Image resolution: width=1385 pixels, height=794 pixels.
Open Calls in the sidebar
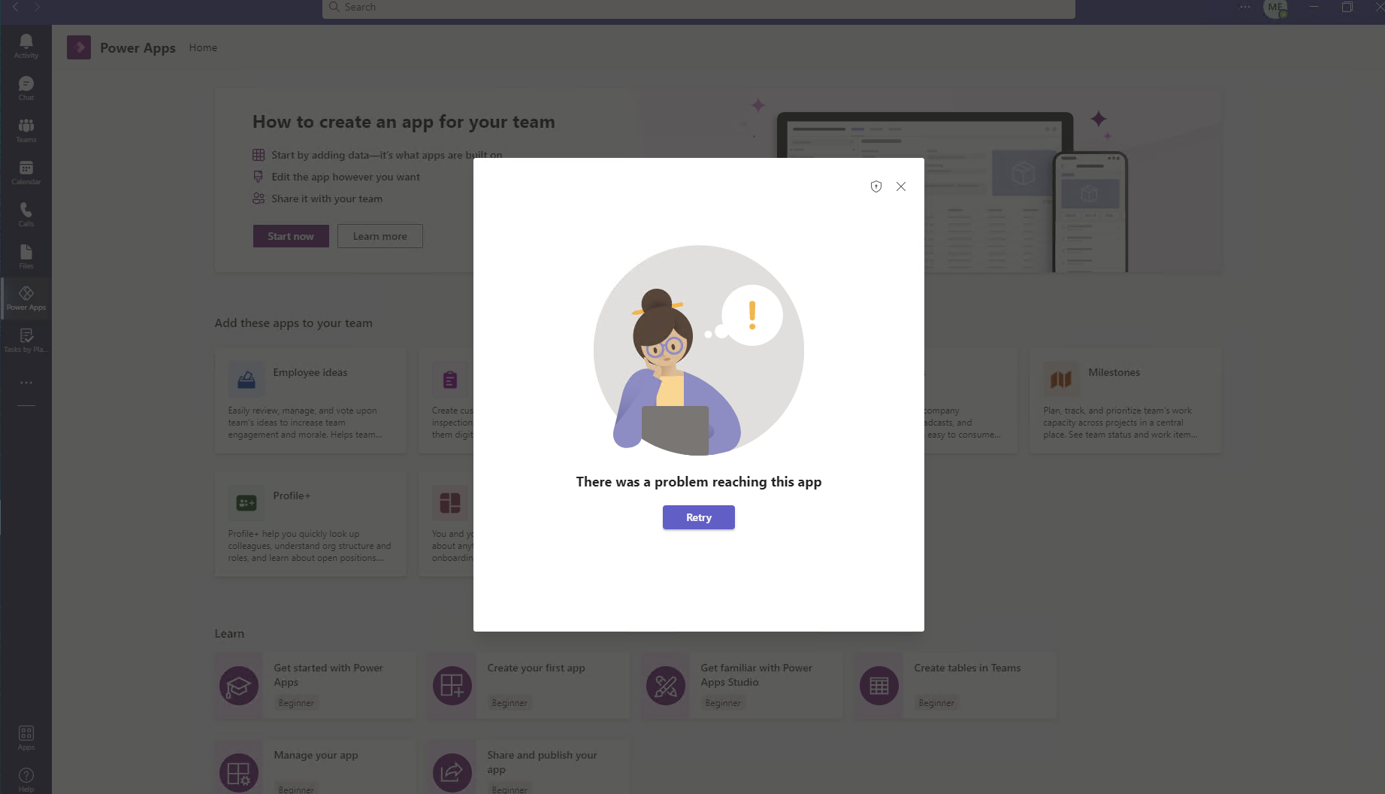tap(26, 214)
